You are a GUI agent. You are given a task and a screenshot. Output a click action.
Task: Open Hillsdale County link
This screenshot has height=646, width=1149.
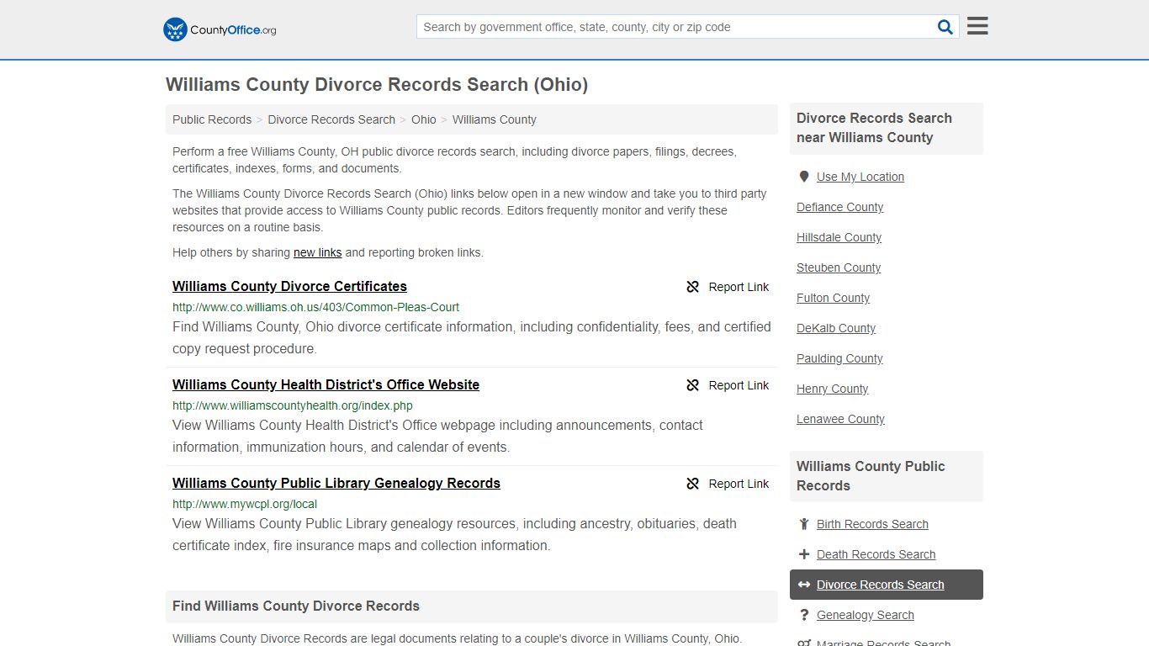[839, 237]
